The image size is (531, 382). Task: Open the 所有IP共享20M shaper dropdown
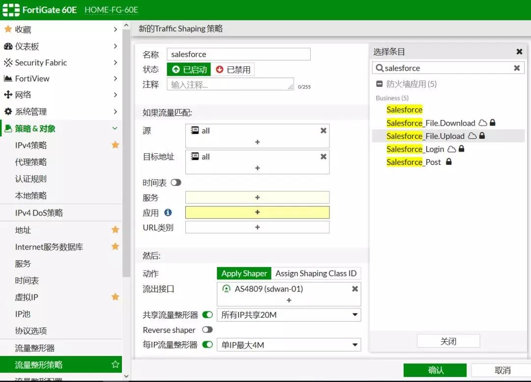tap(289, 315)
